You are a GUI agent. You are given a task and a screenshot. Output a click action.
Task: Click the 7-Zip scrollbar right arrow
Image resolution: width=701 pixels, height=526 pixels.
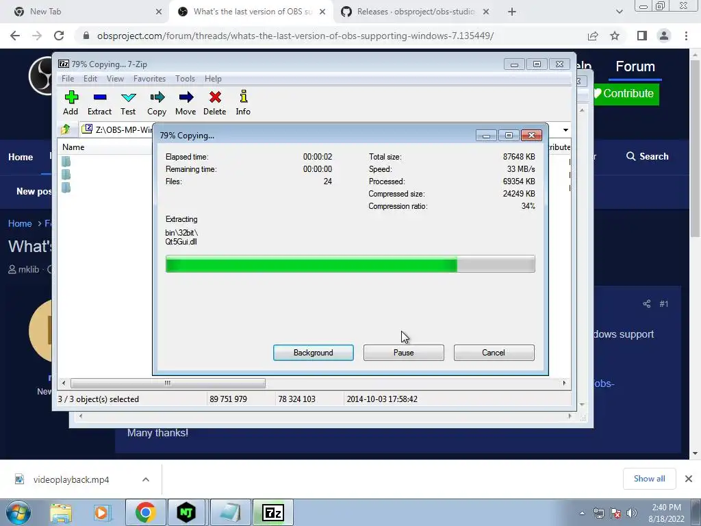pyautogui.click(x=564, y=384)
